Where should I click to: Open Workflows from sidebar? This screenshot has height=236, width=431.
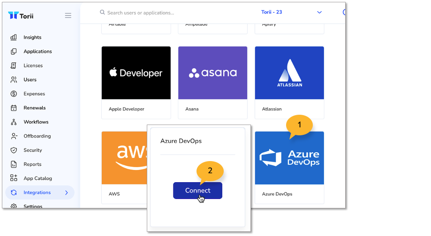click(36, 122)
